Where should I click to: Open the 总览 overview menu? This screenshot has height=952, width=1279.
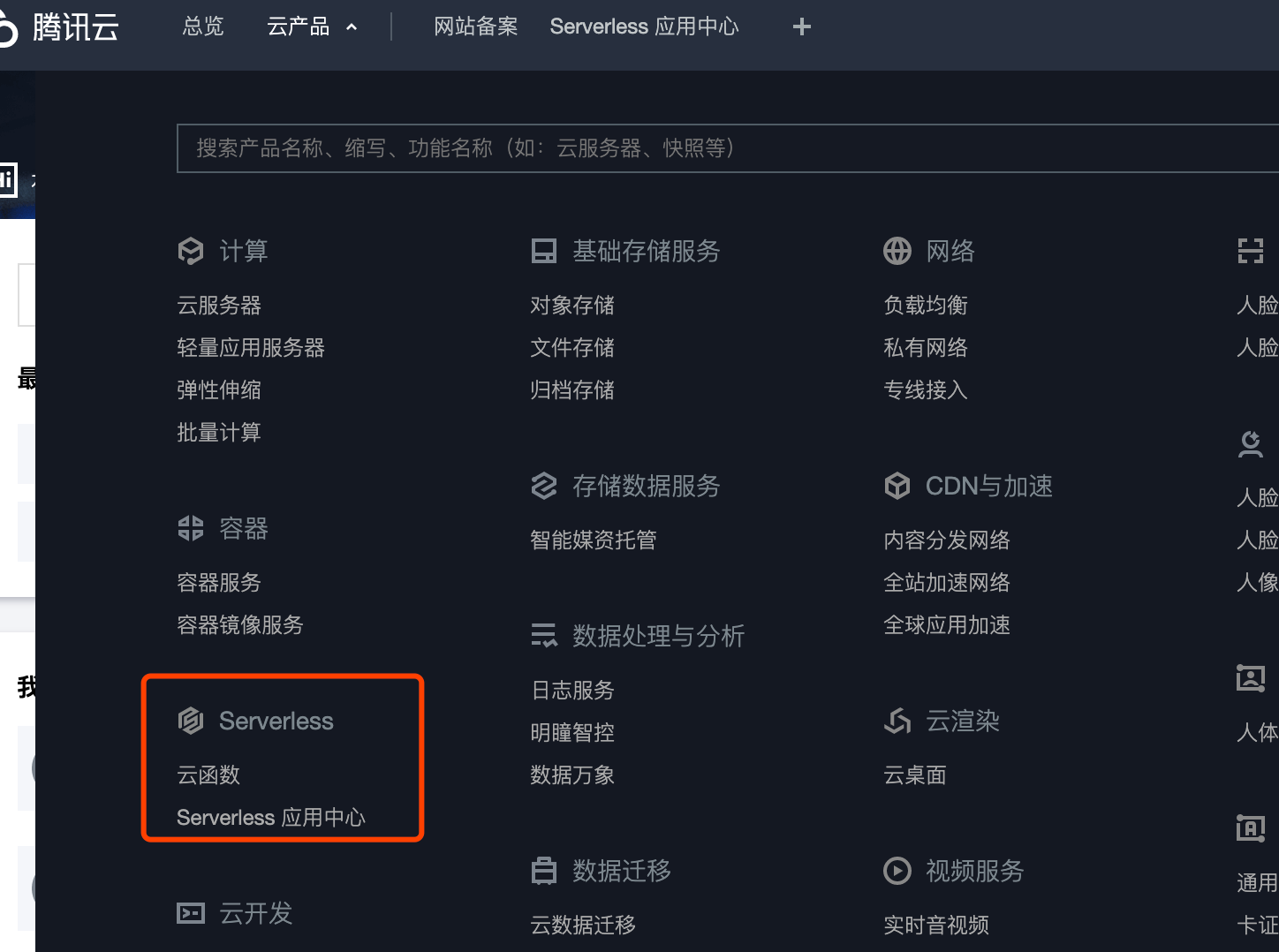click(x=203, y=26)
